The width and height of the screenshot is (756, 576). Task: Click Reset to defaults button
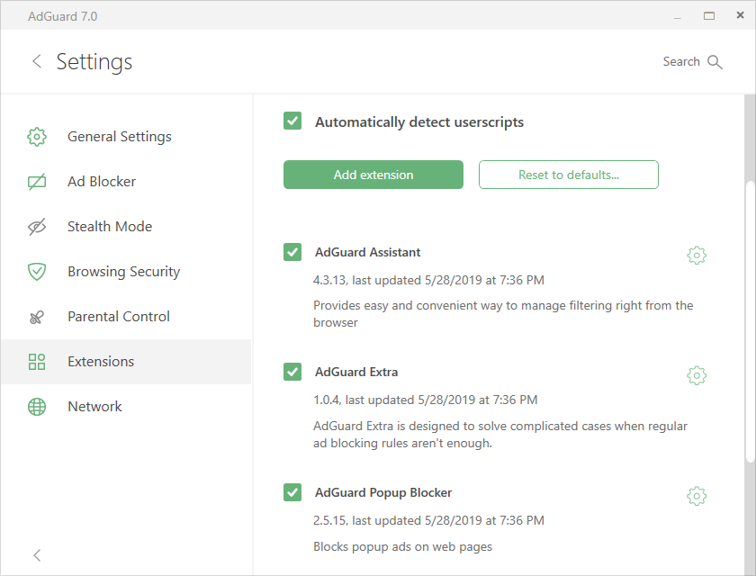(568, 175)
